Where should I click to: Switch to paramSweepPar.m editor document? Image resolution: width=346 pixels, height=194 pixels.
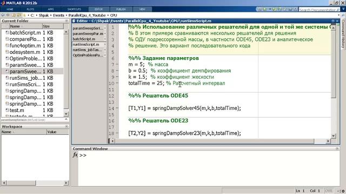tap(88, 33)
